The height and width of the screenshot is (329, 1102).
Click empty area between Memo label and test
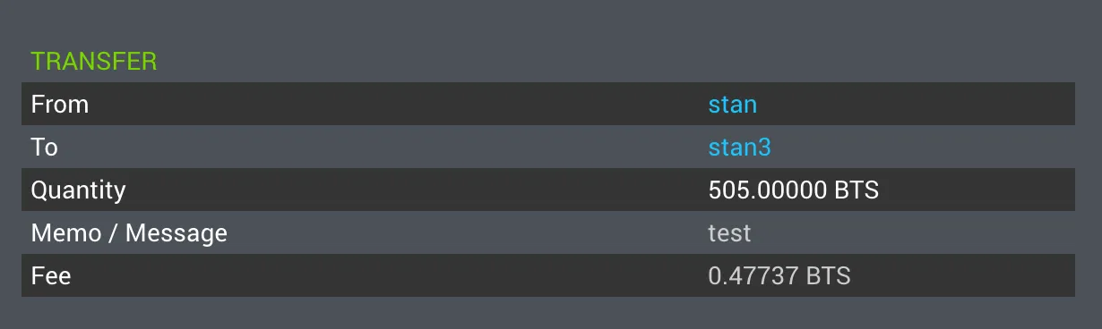[468, 233]
